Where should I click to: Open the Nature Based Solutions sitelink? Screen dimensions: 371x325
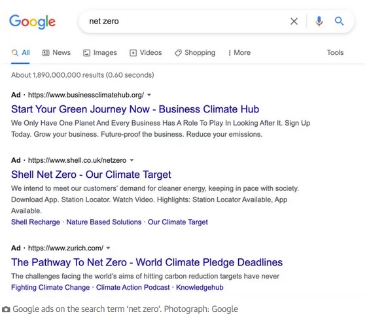pyautogui.click(x=104, y=222)
